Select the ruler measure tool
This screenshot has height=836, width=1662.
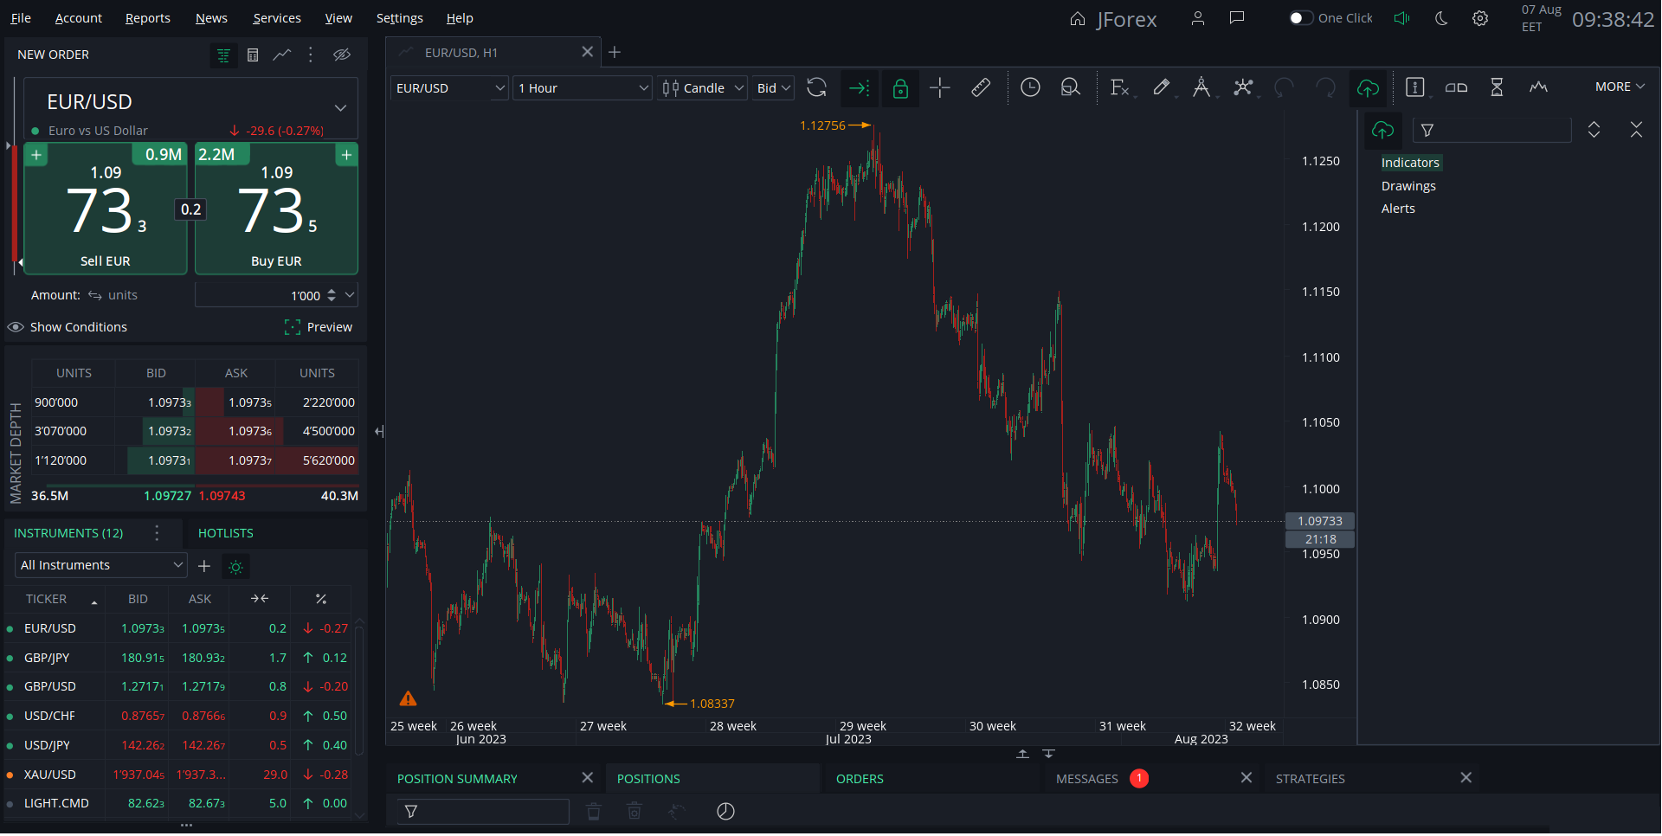(981, 87)
